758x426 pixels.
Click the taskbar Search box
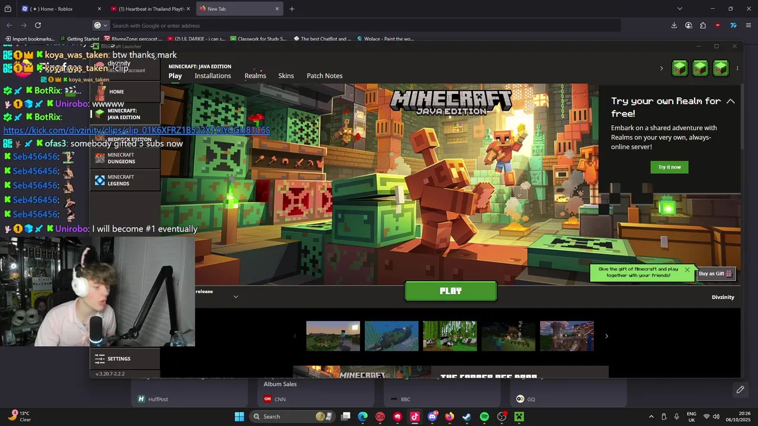tap(292, 417)
